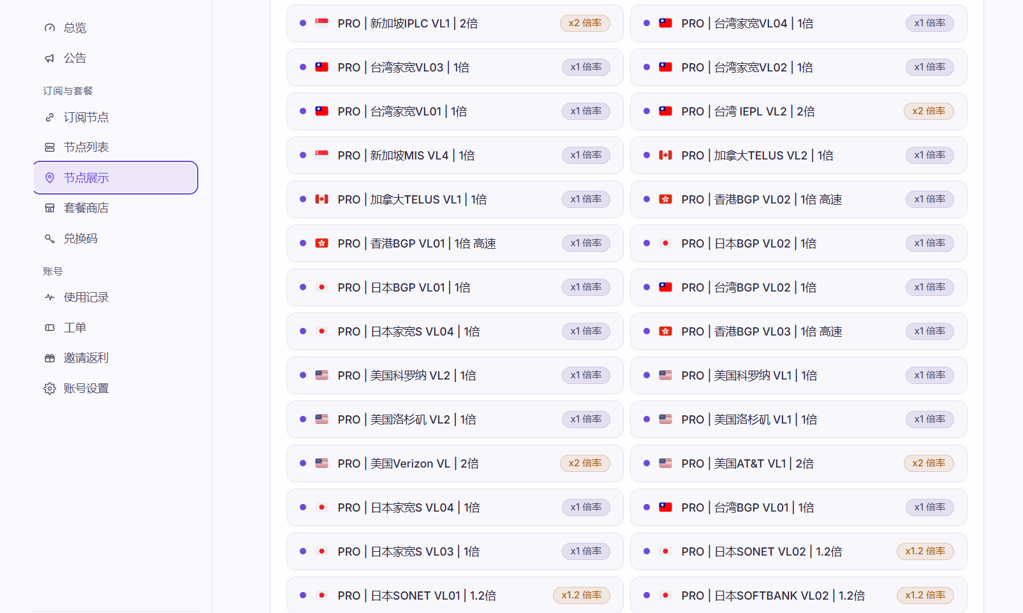
Task: Click the Hong Kong flag on 香港BGP VL03
Action: click(x=666, y=331)
